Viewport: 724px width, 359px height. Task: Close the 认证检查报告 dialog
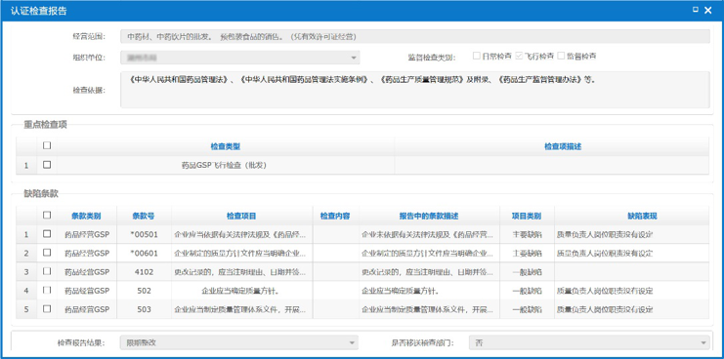coord(708,10)
